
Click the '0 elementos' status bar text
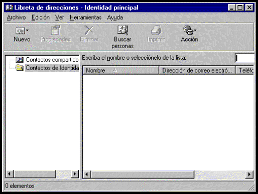tap(20, 186)
